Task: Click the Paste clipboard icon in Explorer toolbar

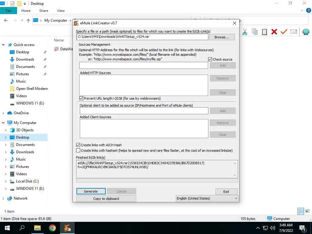Action: (x=264, y=32)
